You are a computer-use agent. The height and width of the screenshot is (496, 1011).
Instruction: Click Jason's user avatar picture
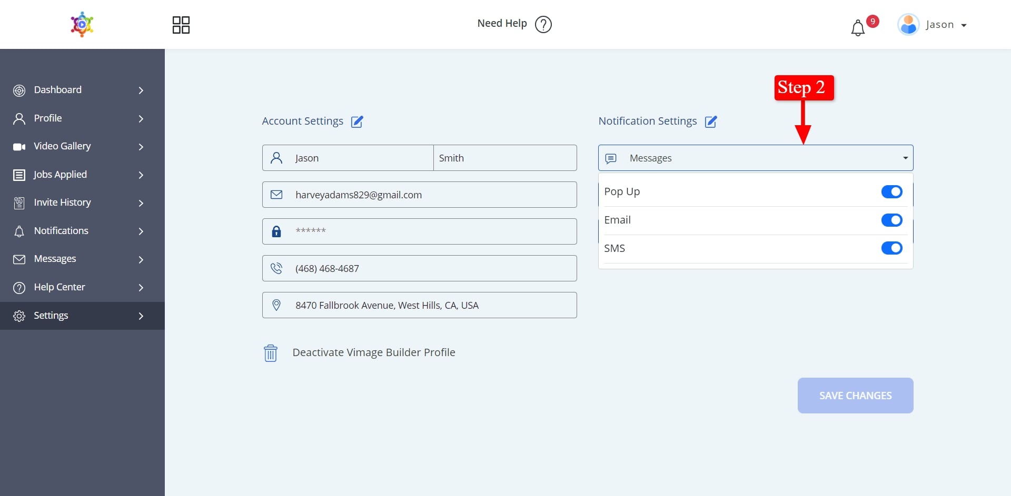click(x=908, y=25)
